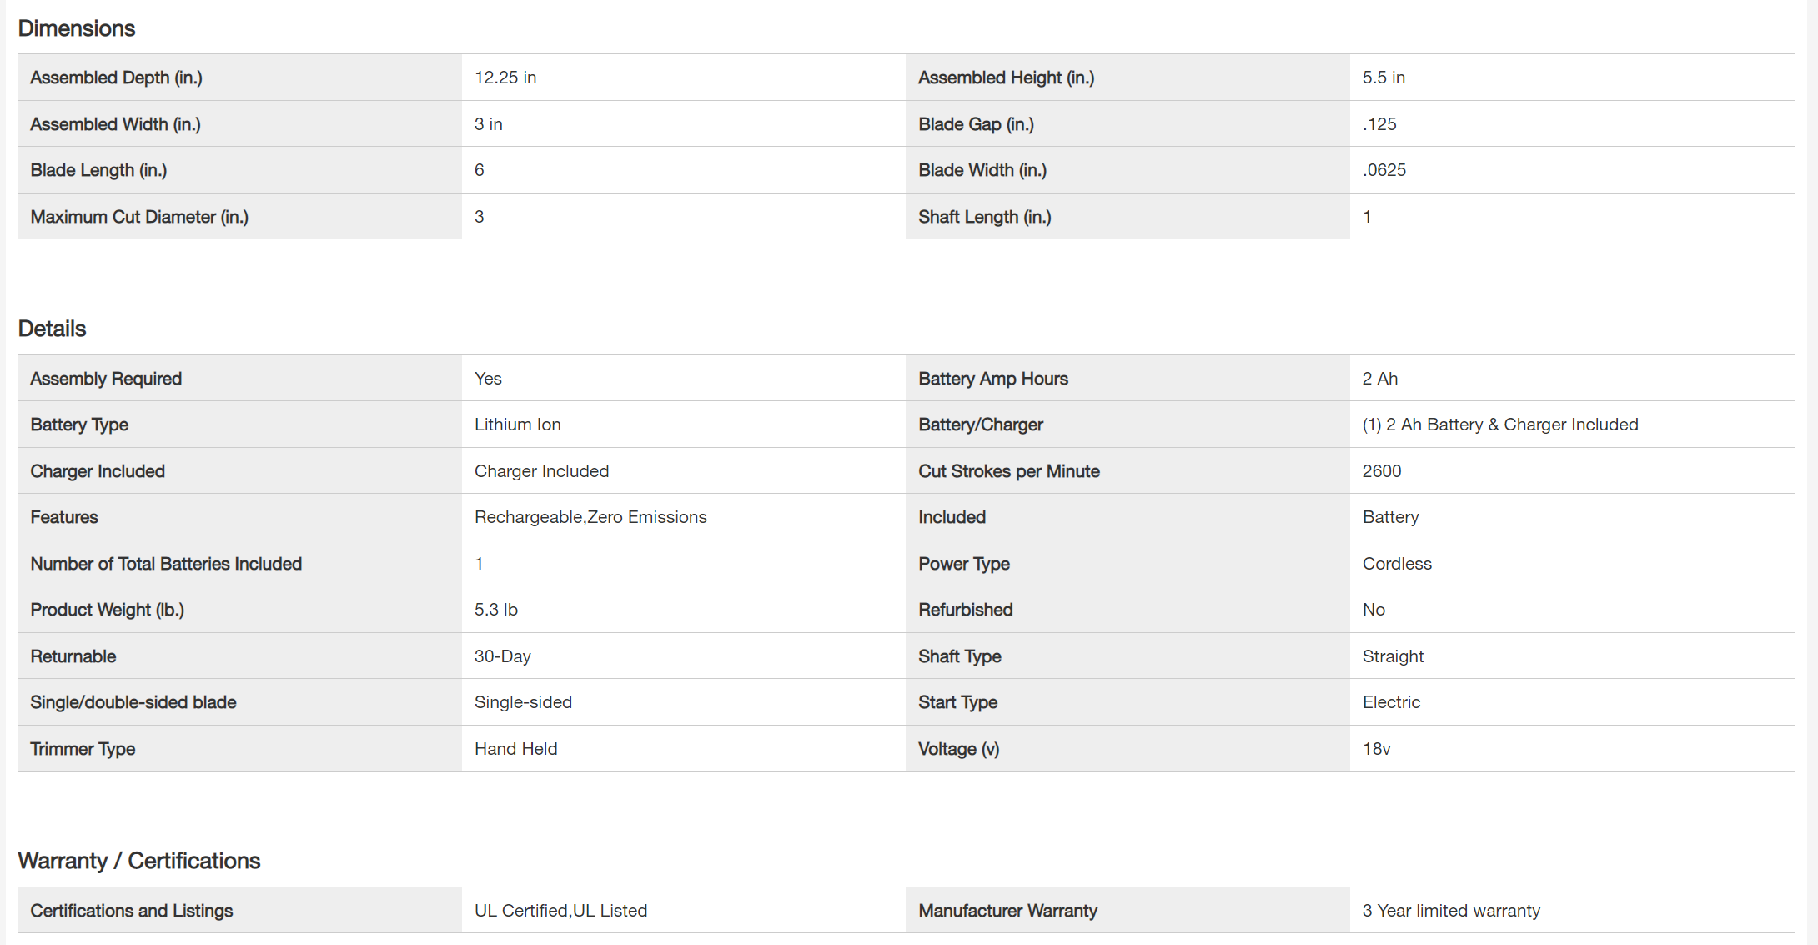Select the Cut Strokes per Minute label

1009,471
